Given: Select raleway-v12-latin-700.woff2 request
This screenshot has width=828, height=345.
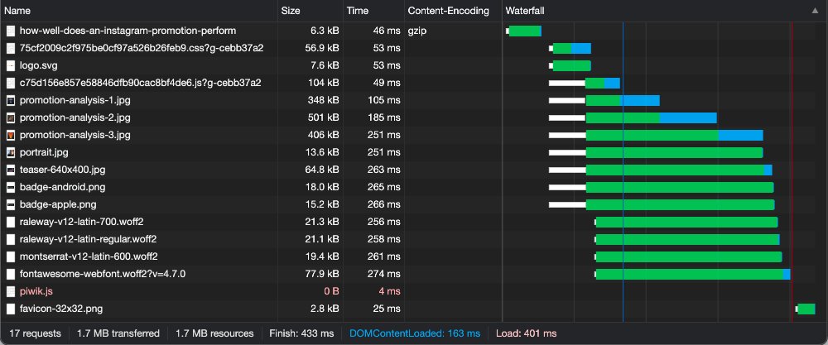Looking at the screenshot, I should (96, 222).
